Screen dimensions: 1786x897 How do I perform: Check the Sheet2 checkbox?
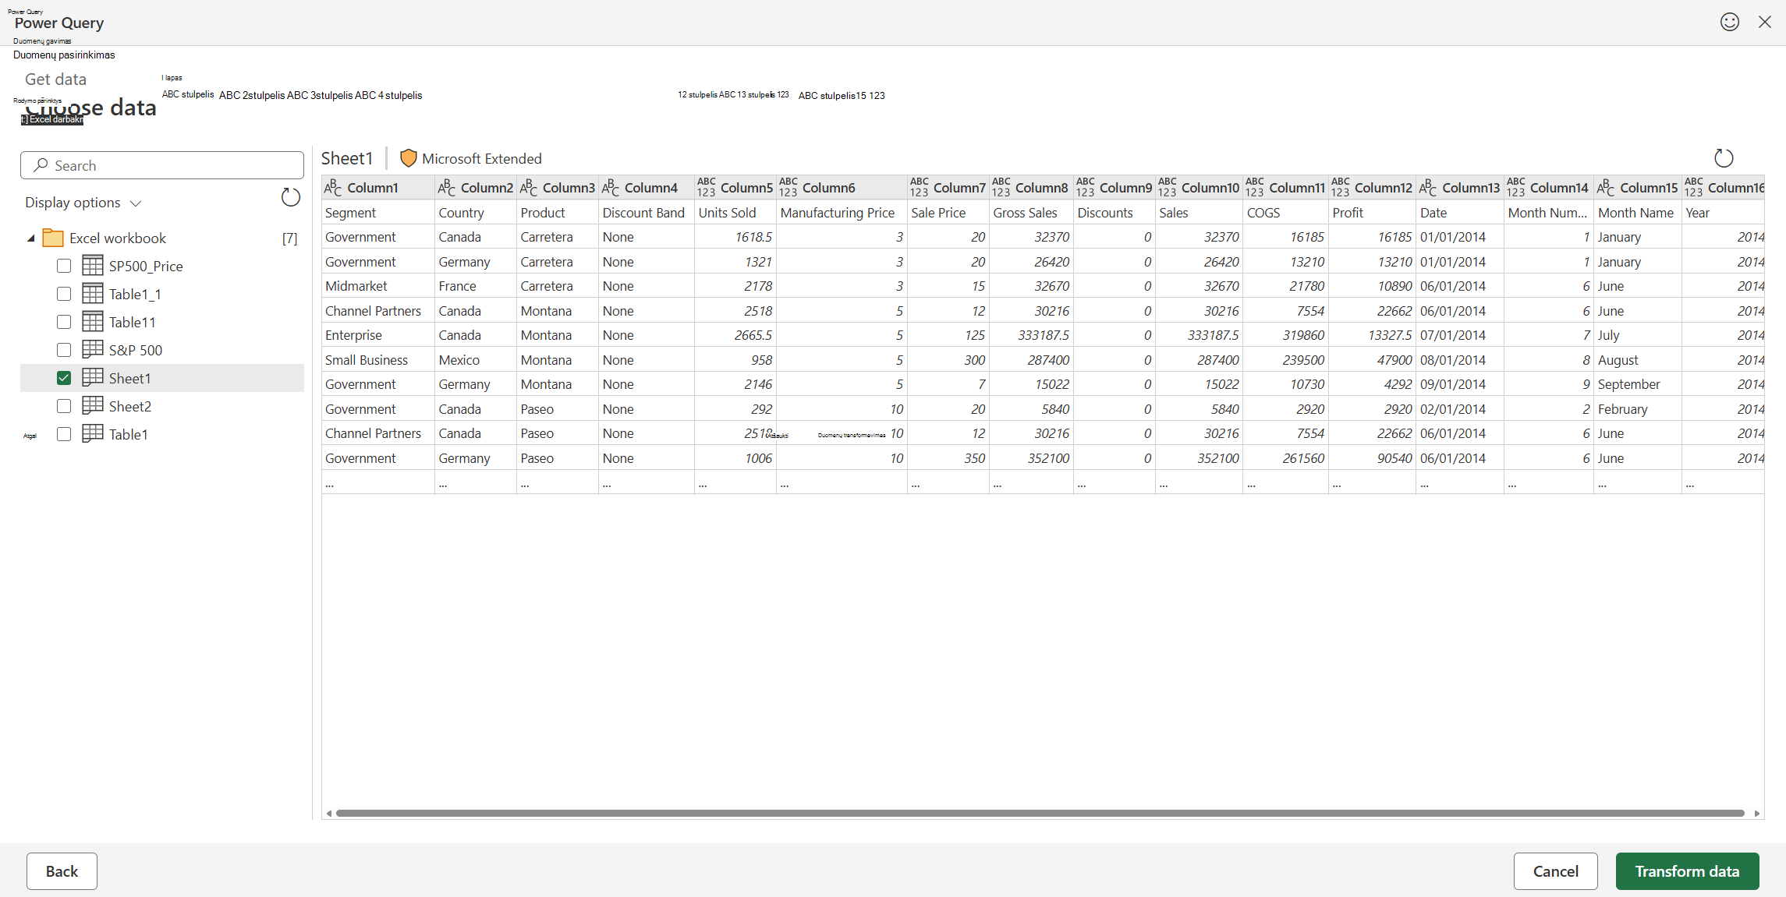pyautogui.click(x=64, y=406)
